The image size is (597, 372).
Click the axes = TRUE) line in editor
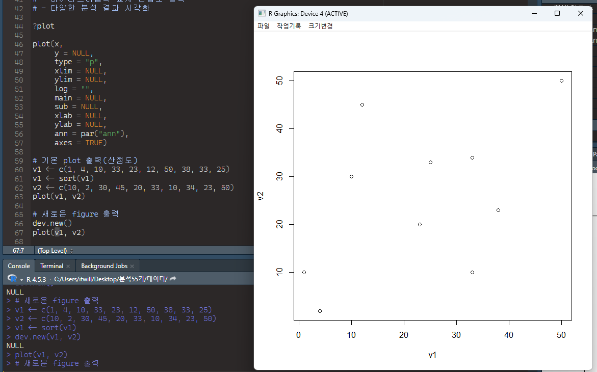pyautogui.click(x=81, y=142)
